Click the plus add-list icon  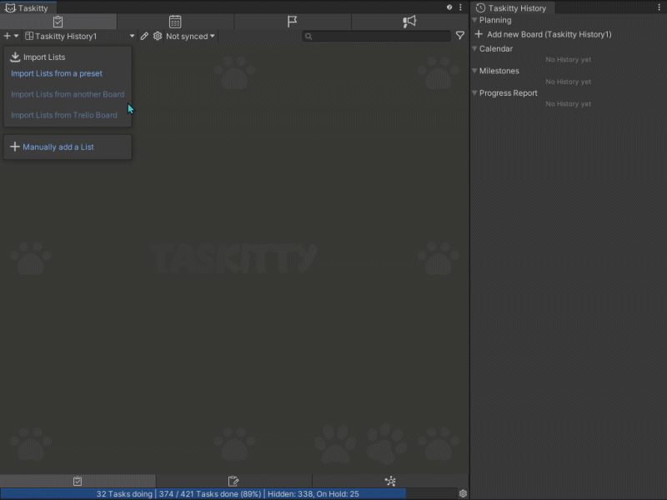pyautogui.click(x=8, y=36)
